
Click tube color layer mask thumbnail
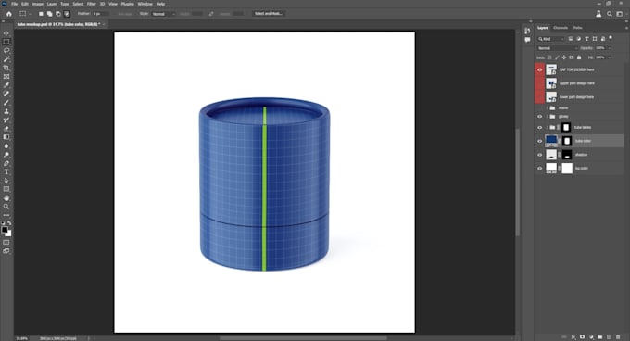point(566,141)
